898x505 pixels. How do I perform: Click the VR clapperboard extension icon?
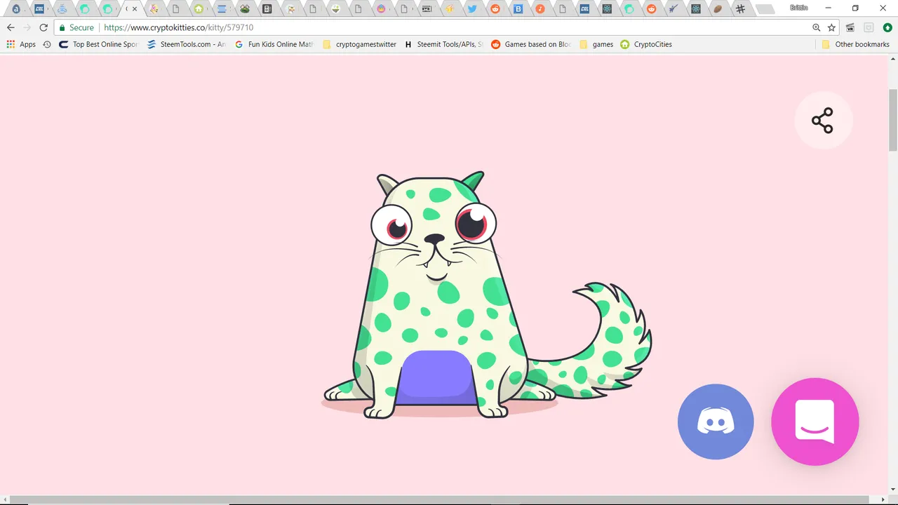[x=850, y=27]
